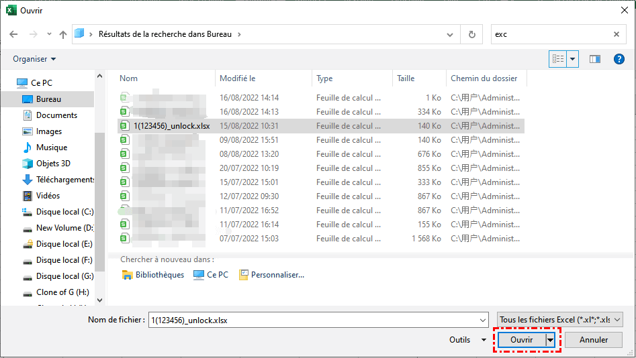
Task: Sort by the Modifié le column header
Action: coord(238,78)
